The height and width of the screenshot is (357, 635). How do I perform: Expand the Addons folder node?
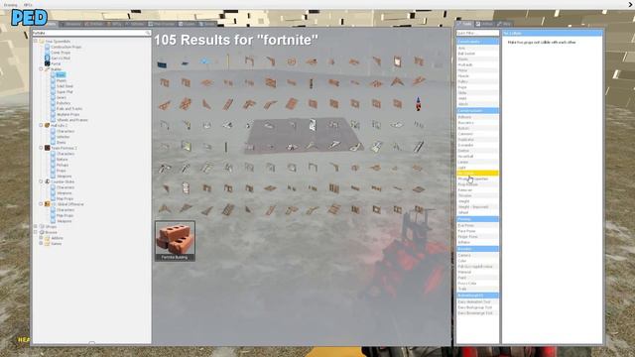pos(41,238)
